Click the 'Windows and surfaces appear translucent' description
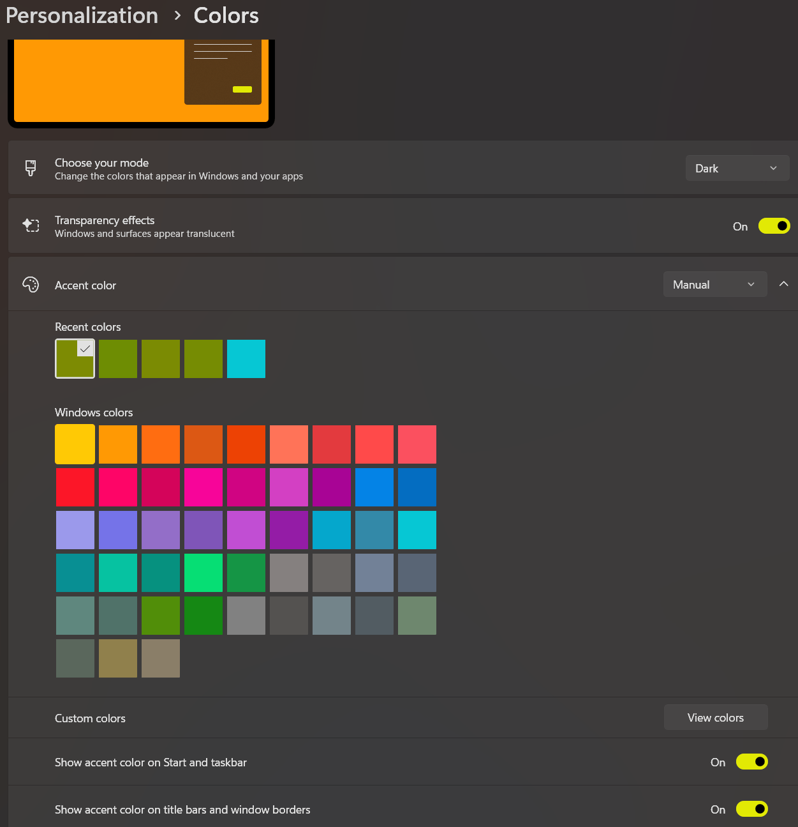The height and width of the screenshot is (827, 798). click(x=145, y=234)
